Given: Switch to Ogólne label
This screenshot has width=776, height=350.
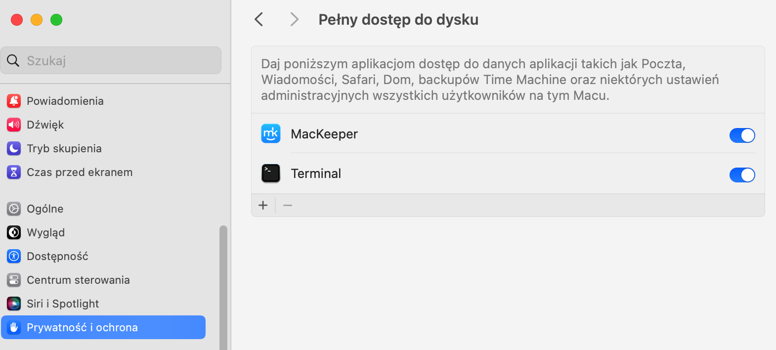Looking at the screenshot, I should 45,209.
